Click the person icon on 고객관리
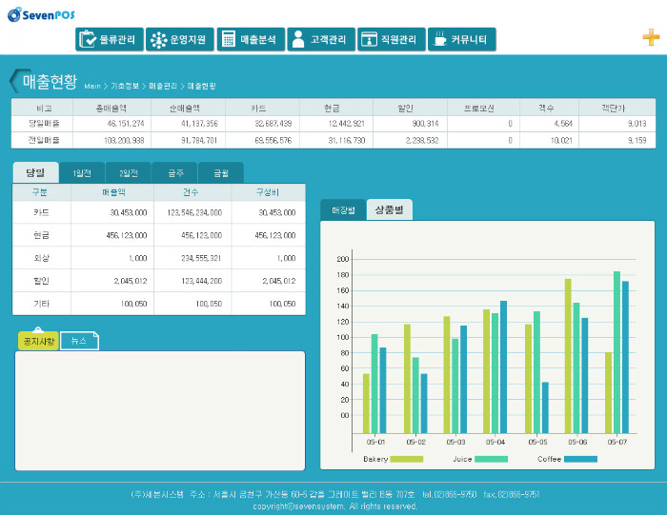The width and height of the screenshot is (667, 515). click(x=298, y=40)
